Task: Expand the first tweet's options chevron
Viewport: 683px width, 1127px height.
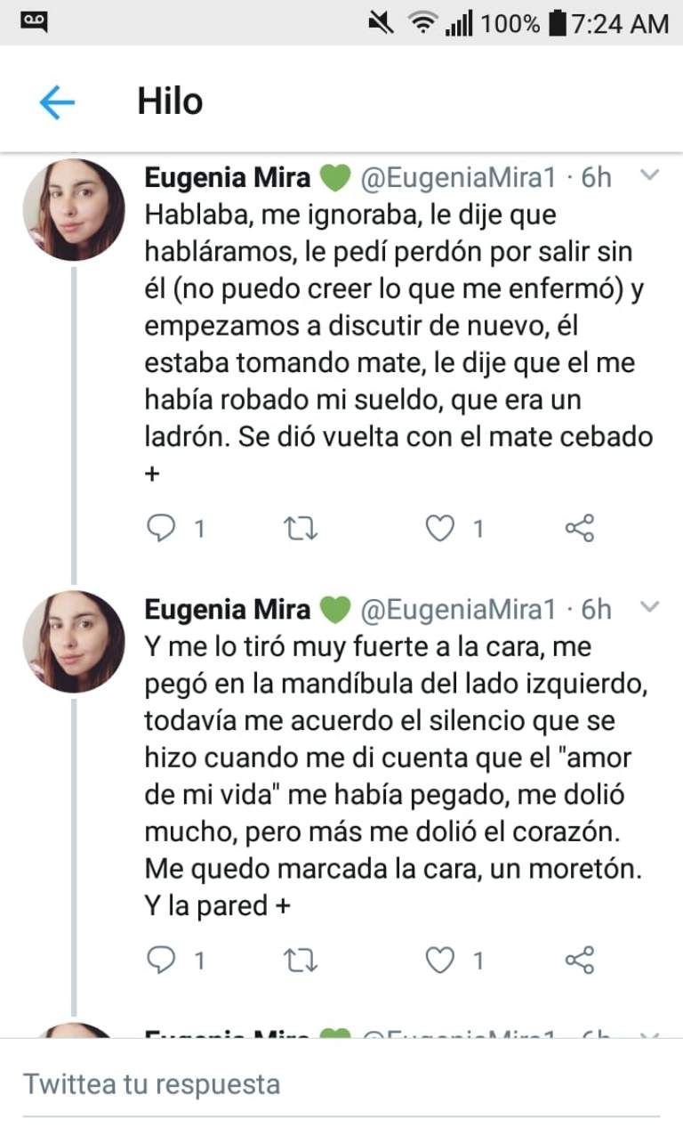Action: pos(650,176)
